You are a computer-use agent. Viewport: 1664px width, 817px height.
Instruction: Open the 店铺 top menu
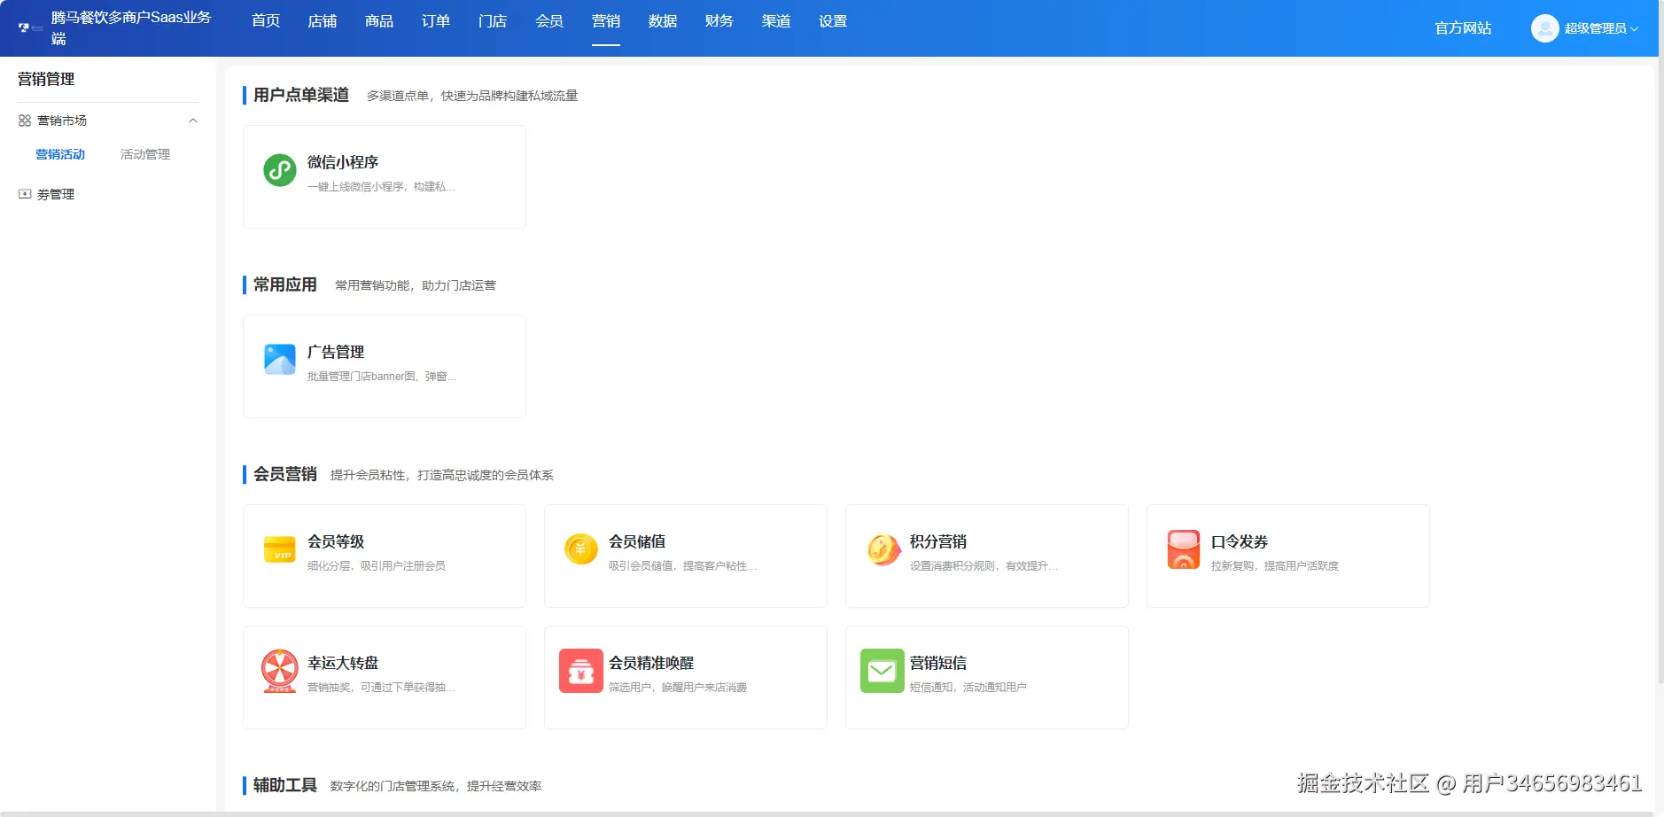click(323, 21)
